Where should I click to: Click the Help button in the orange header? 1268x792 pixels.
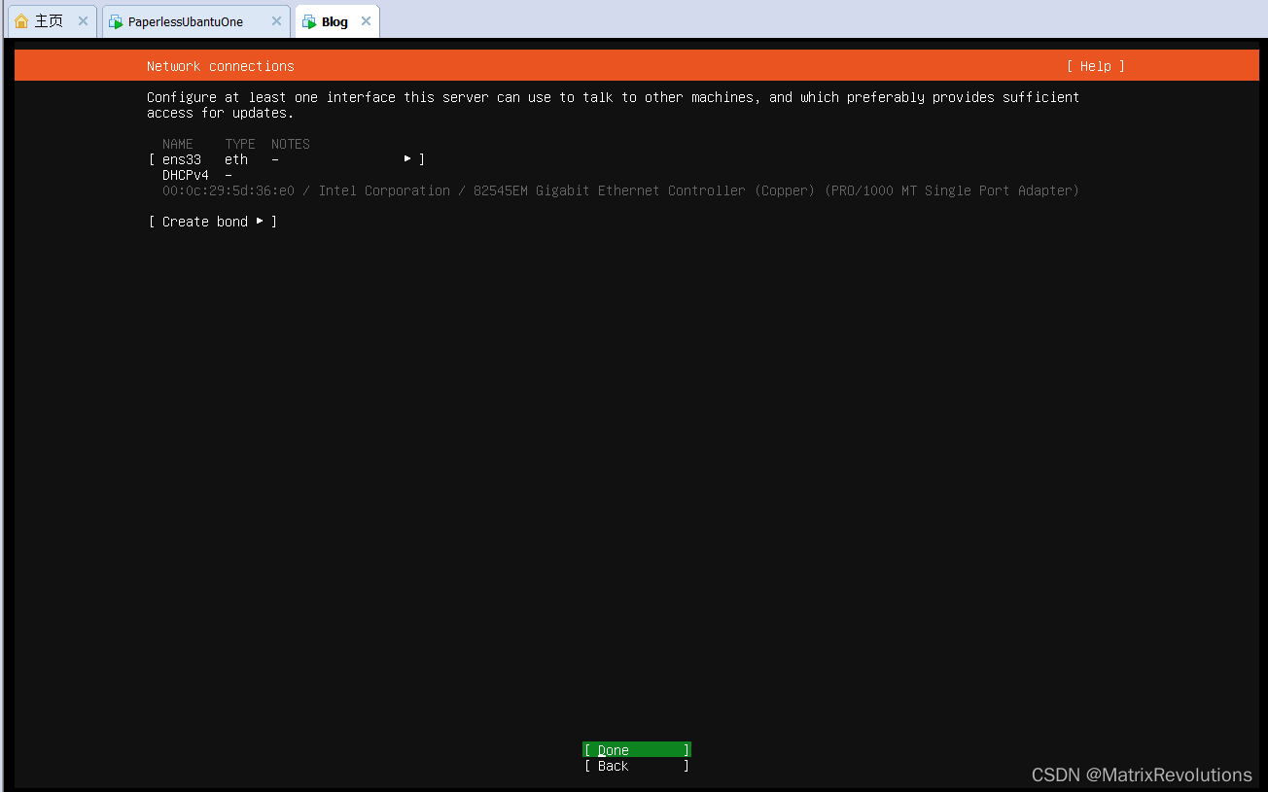pos(1095,65)
